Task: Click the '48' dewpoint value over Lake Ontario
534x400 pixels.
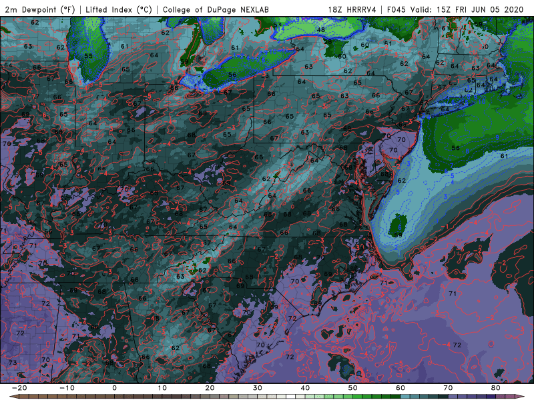Action: [321, 29]
